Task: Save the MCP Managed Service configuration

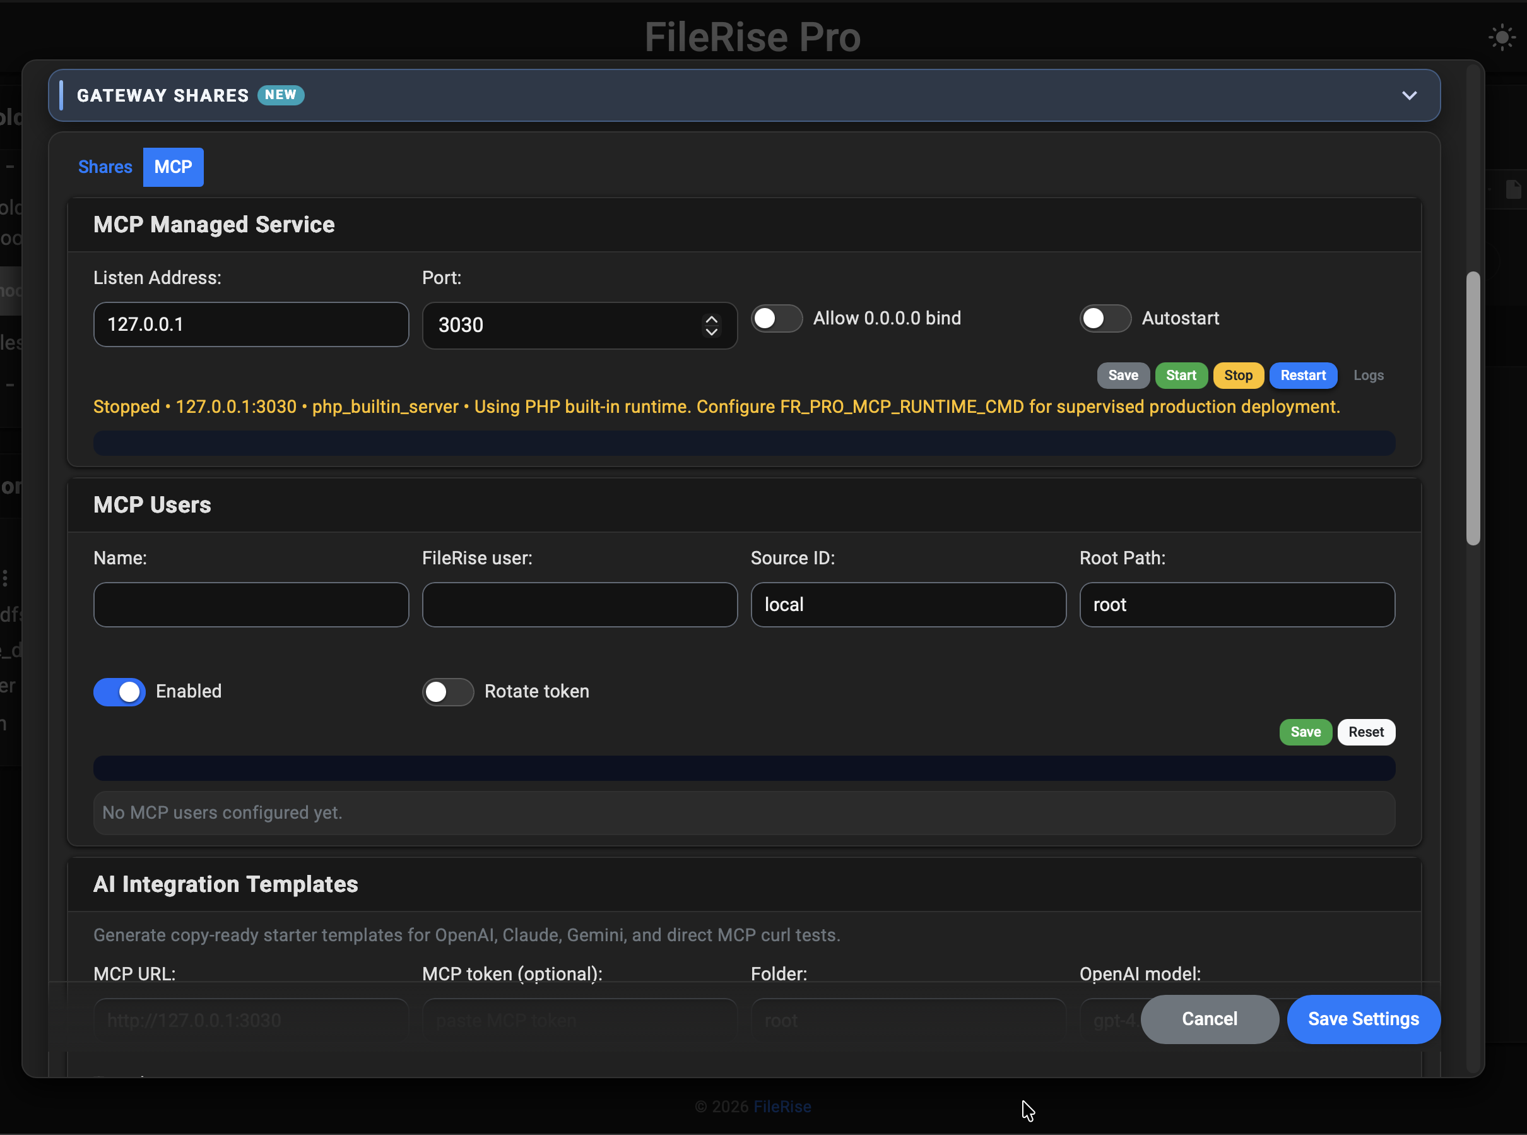Action: 1123,375
